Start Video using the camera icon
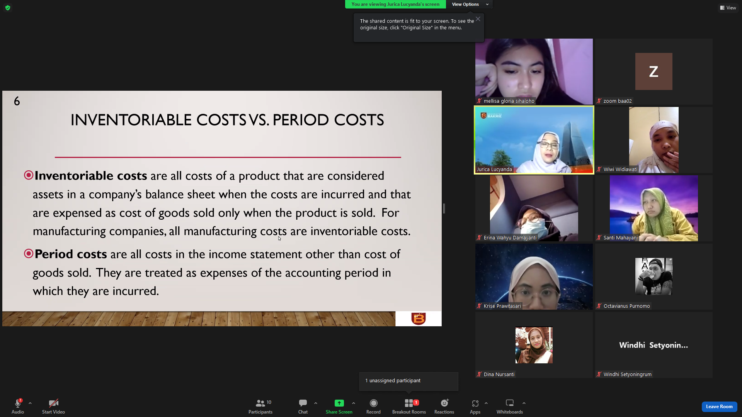Screen dimensions: 742x417 pos(53,403)
